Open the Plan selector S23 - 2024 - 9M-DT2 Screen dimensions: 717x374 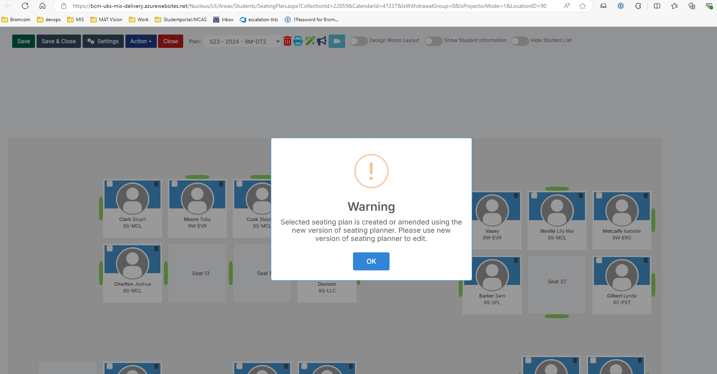(242, 41)
